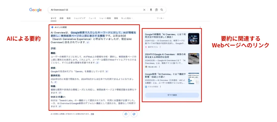Image resolution: width=277 pixels, height=122 pixels.
Task: Switch to the 画像 tab
Action: [x=61, y=18]
